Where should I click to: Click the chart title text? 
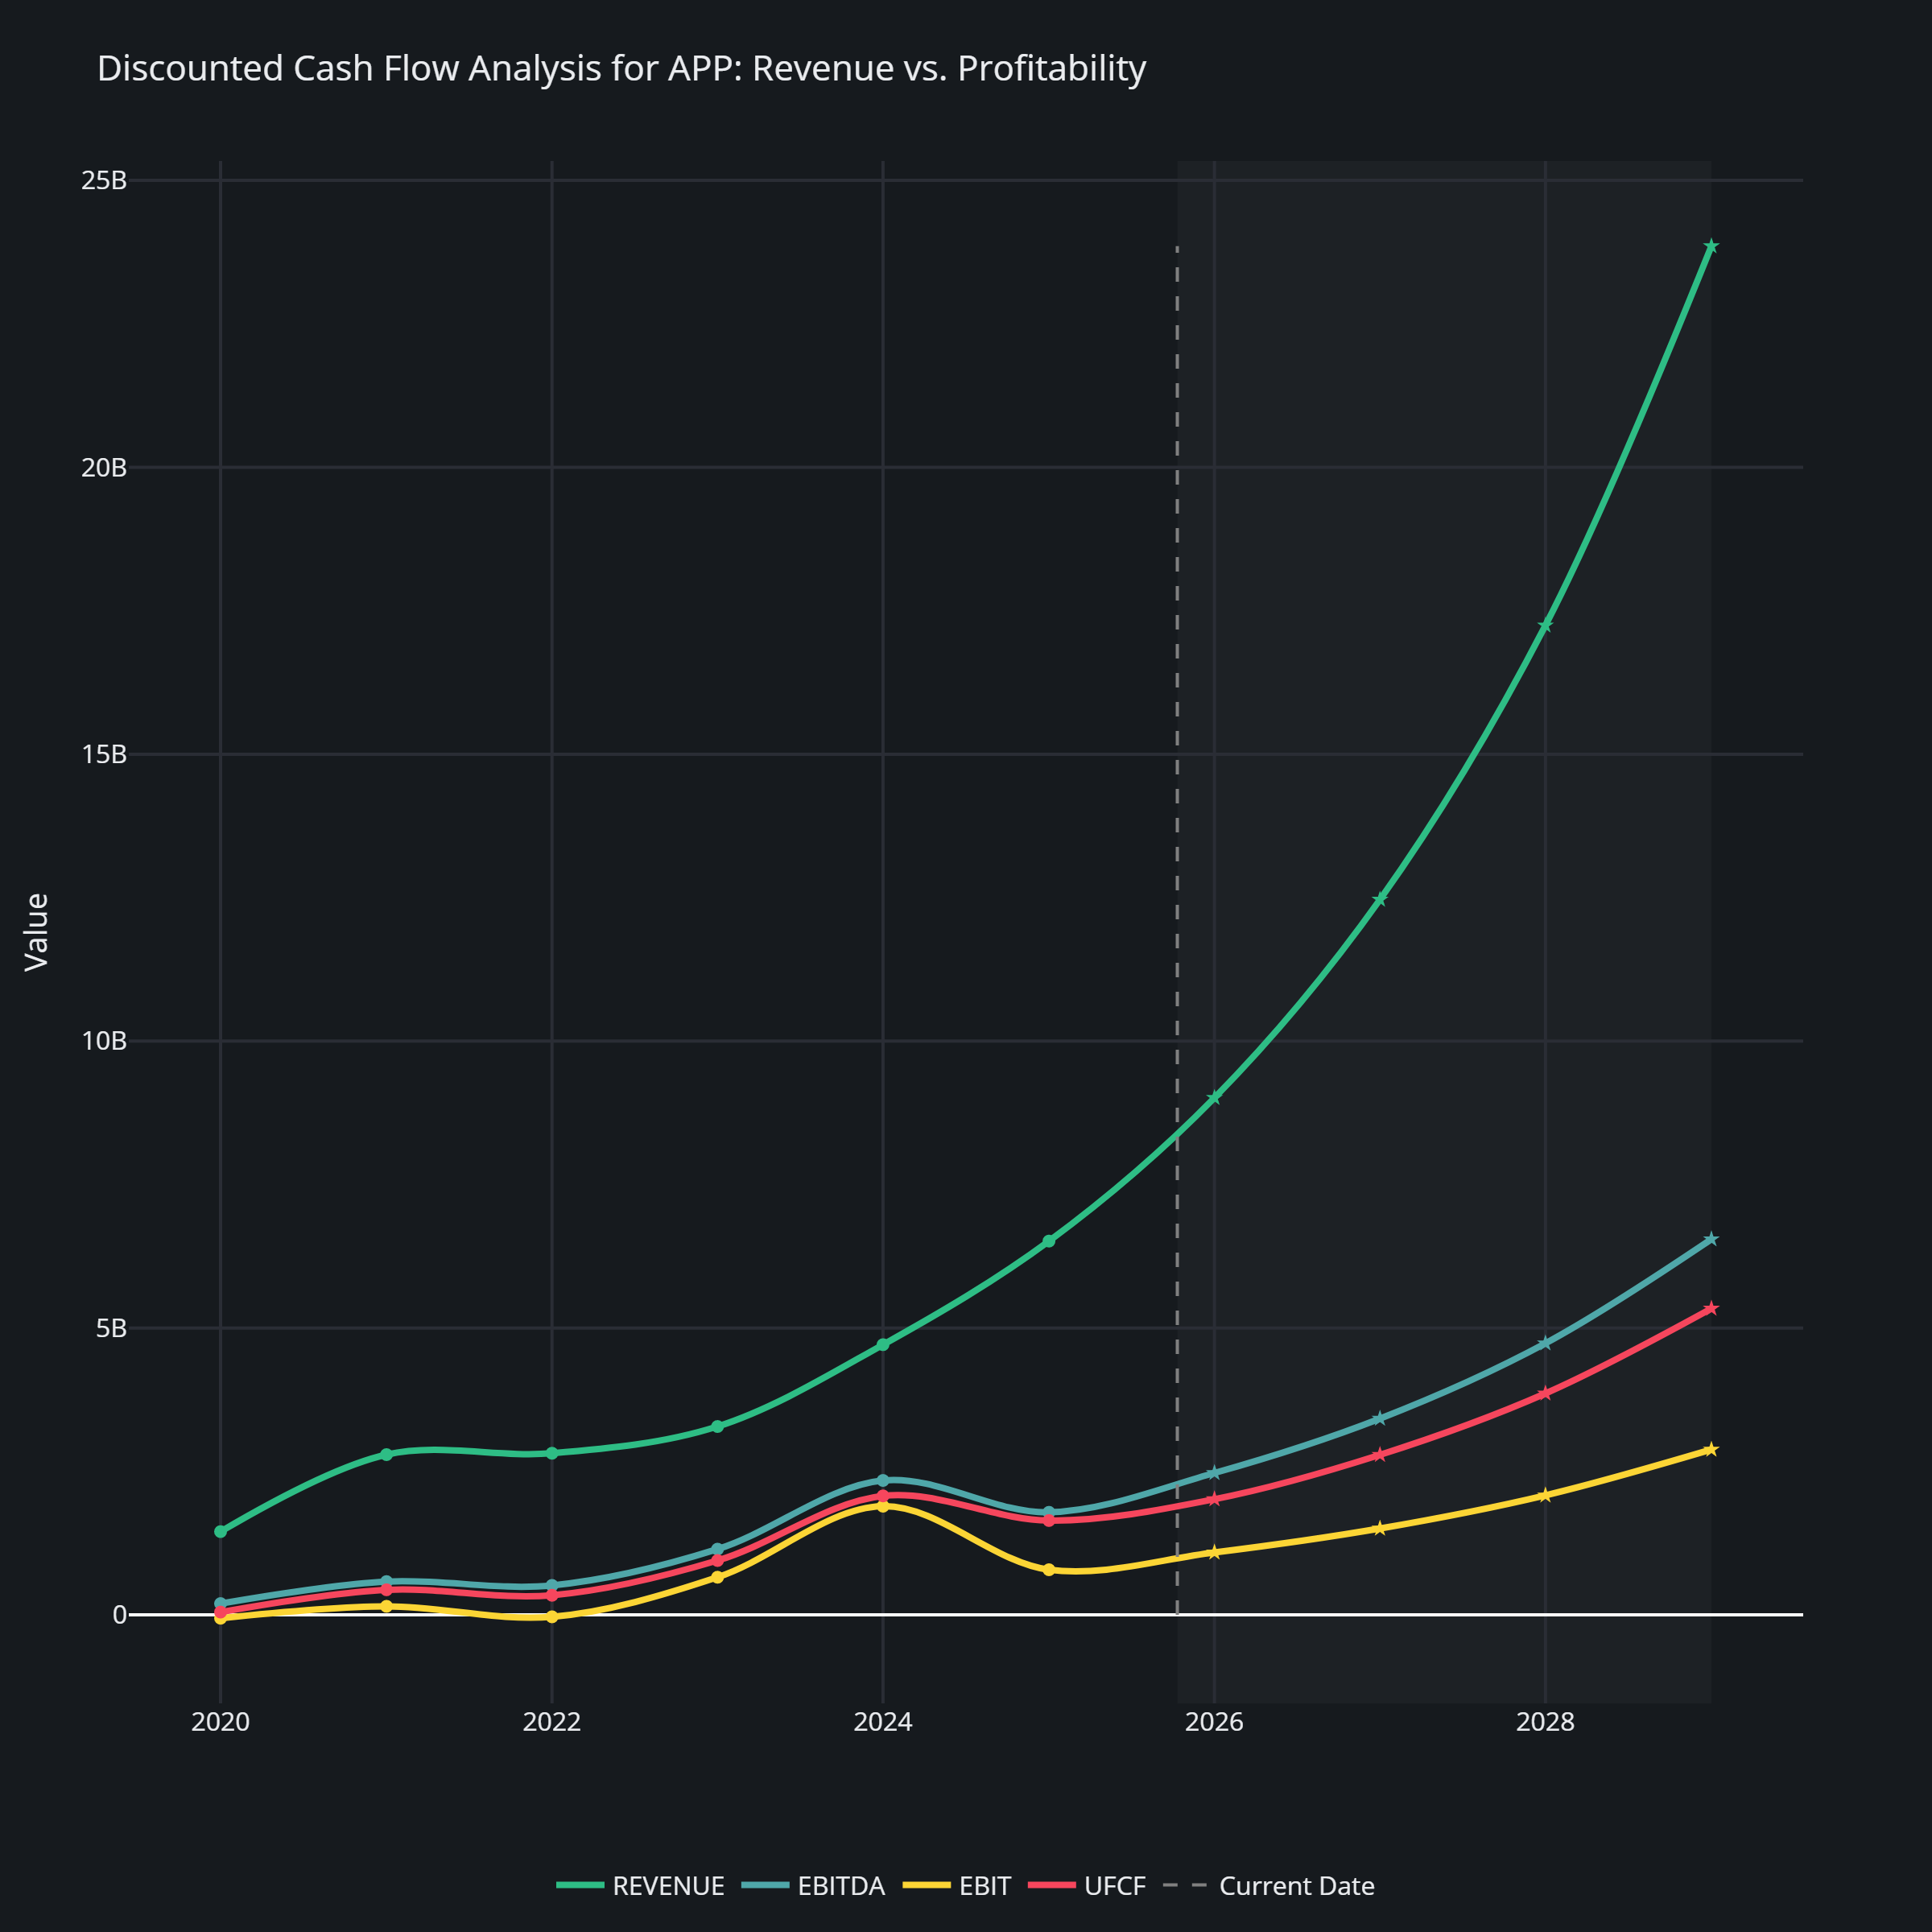click(x=621, y=68)
